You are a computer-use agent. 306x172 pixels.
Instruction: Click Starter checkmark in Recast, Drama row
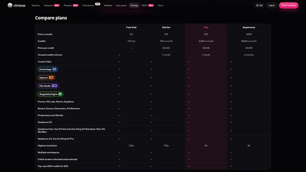(151, 109)
